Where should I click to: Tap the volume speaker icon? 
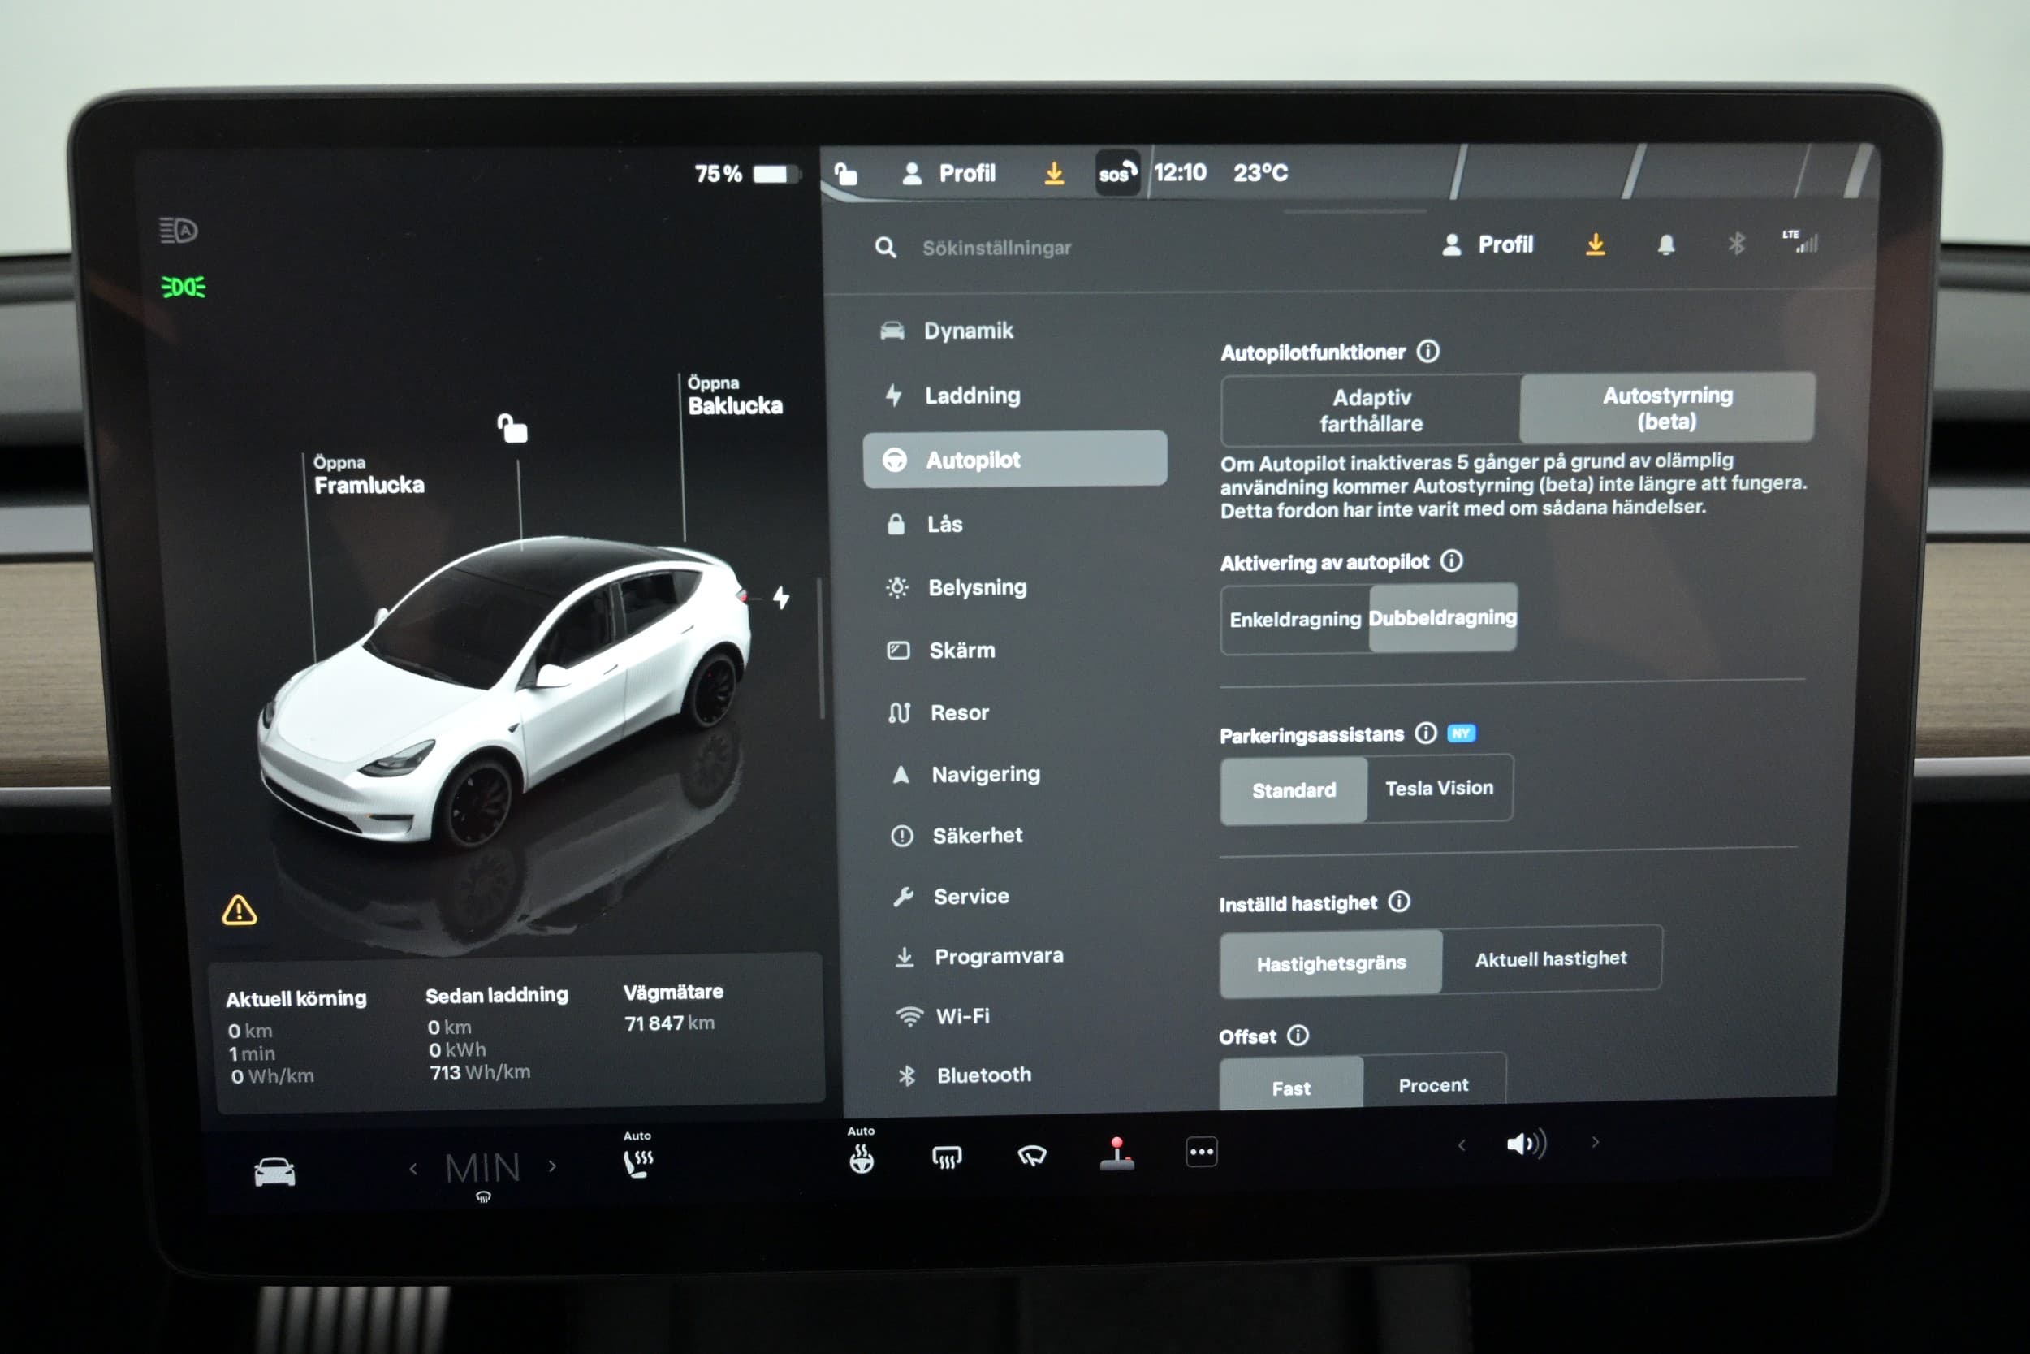pyautogui.click(x=1526, y=1144)
